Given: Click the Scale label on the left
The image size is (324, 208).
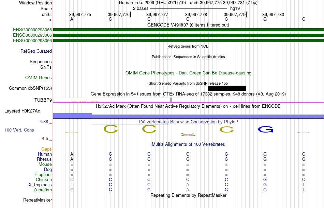Looking at the screenshot, I should coord(46,8).
